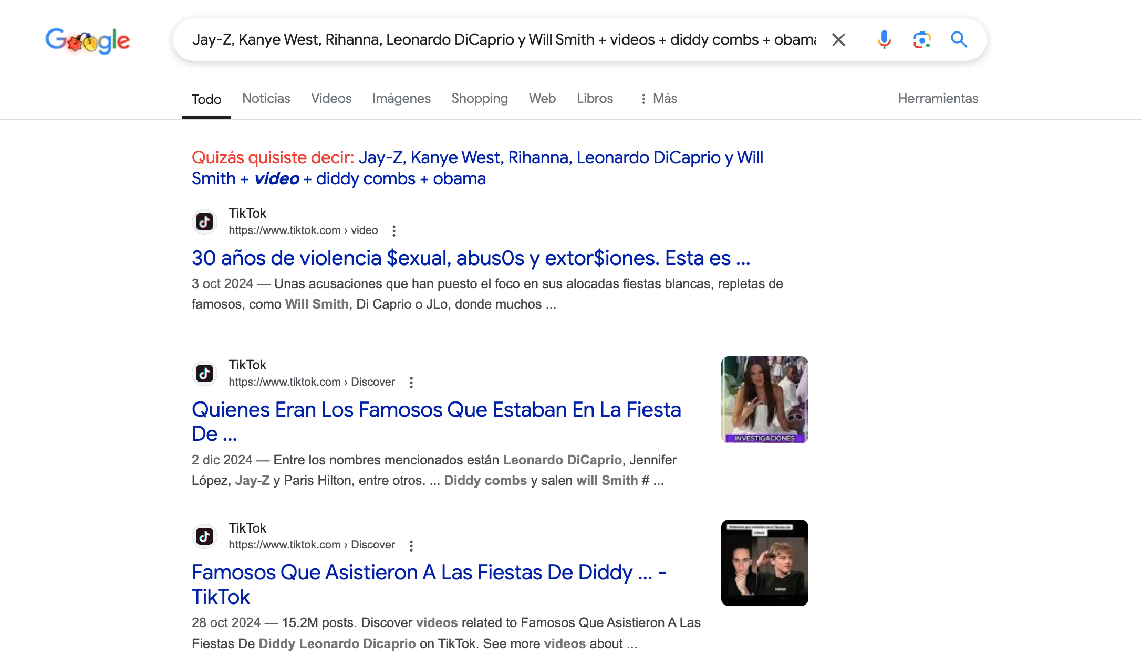Open the INVESTIGACIONES video thumbnail
This screenshot has height=657, width=1142.
[764, 400]
